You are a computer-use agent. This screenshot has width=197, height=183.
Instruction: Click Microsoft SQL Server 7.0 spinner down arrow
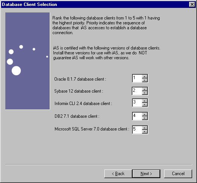coord(145,132)
